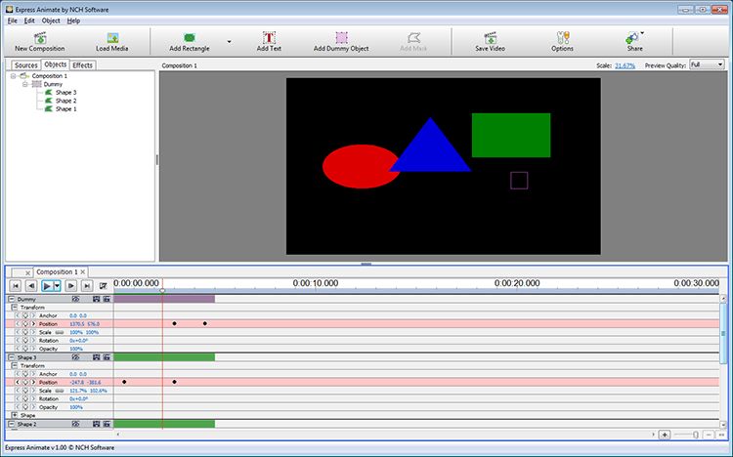Toggle the Scale link constraint for Dummy
This screenshot has height=457, width=733.
(x=60, y=332)
